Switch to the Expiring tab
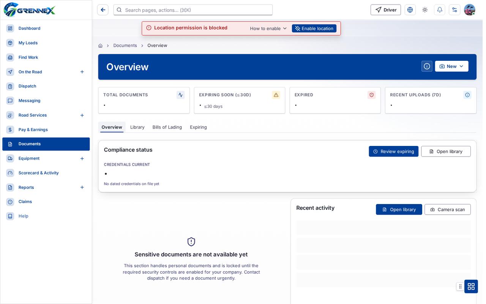The image size is (486, 304). click(198, 127)
